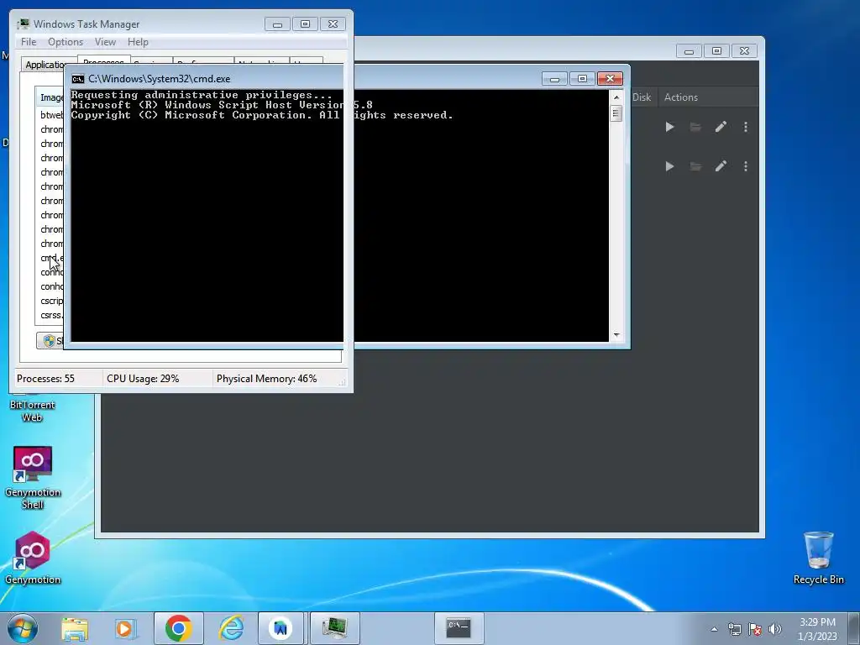
Task: Switch to Processes tab in Task Manager
Action: pyautogui.click(x=103, y=60)
